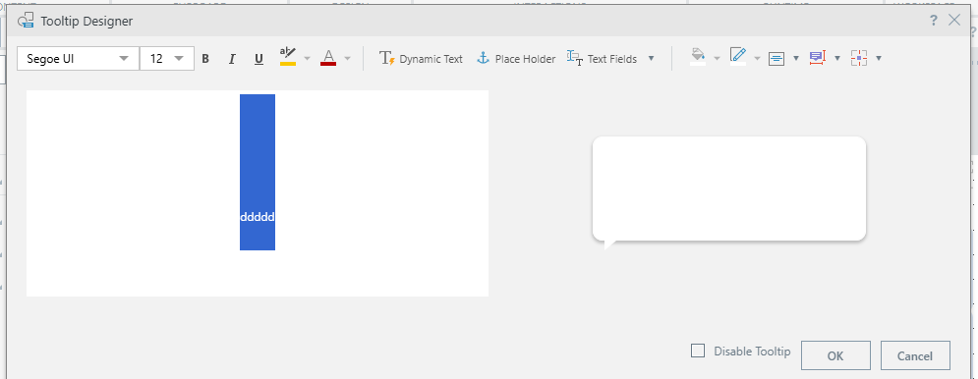Apply red font color
978x379 pixels.
coord(328,58)
